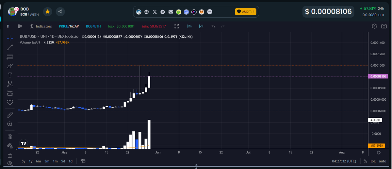Open the CoinGecko icon link
Screen dimensions: 392x169
click(179, 12)
